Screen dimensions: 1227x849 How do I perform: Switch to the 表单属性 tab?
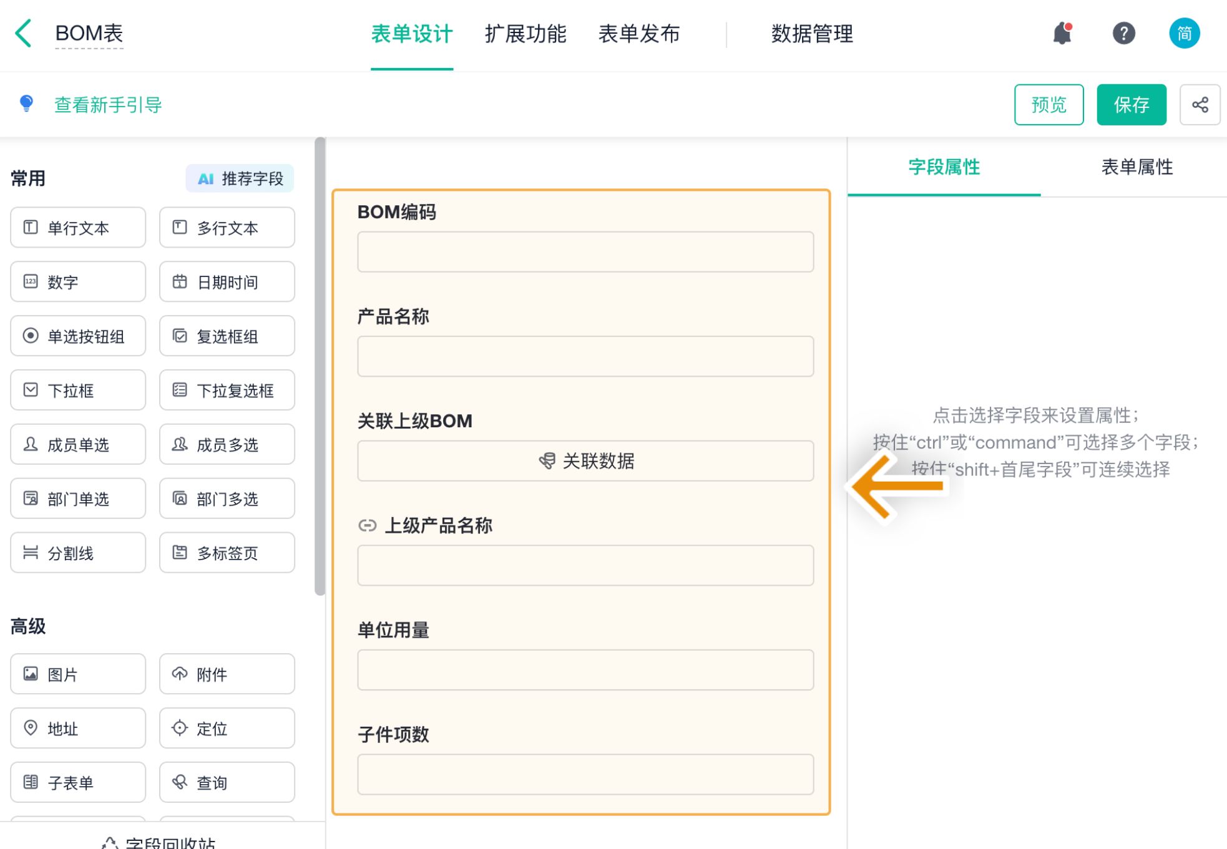[1136, 167]
